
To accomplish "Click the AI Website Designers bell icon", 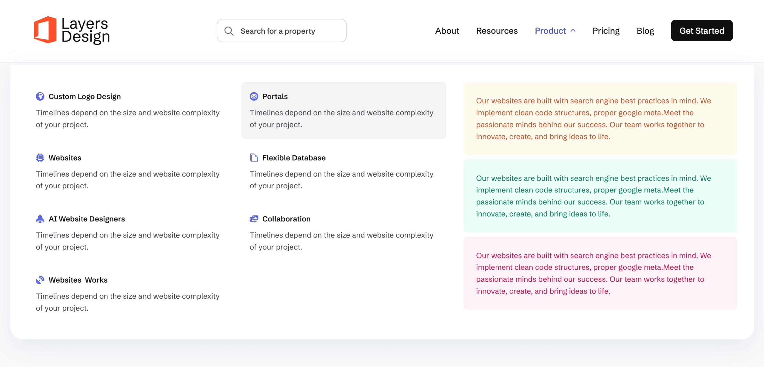I will (x=40, y=219).
